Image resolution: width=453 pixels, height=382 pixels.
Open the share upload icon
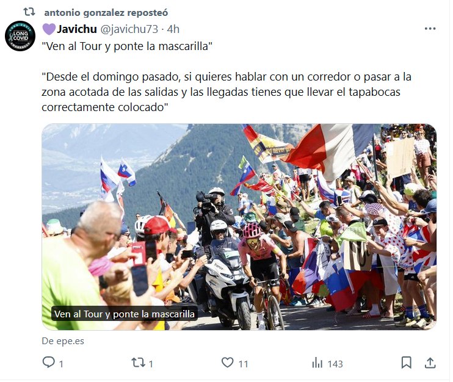tap(430, 362)
